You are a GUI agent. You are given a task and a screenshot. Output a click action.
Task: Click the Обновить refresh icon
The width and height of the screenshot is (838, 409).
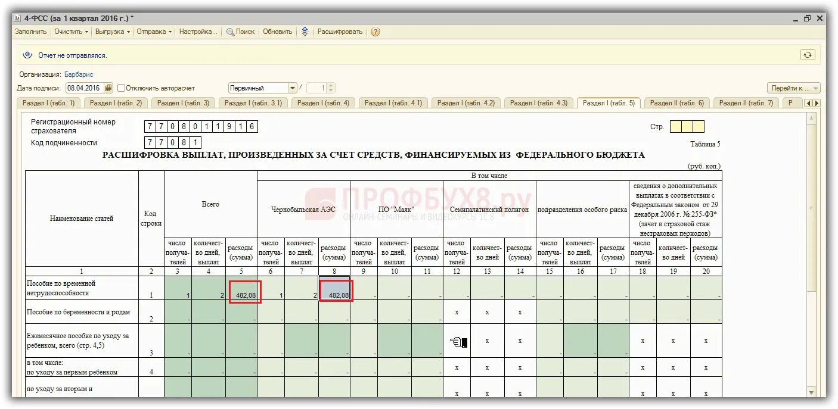(x=277, y=32)
